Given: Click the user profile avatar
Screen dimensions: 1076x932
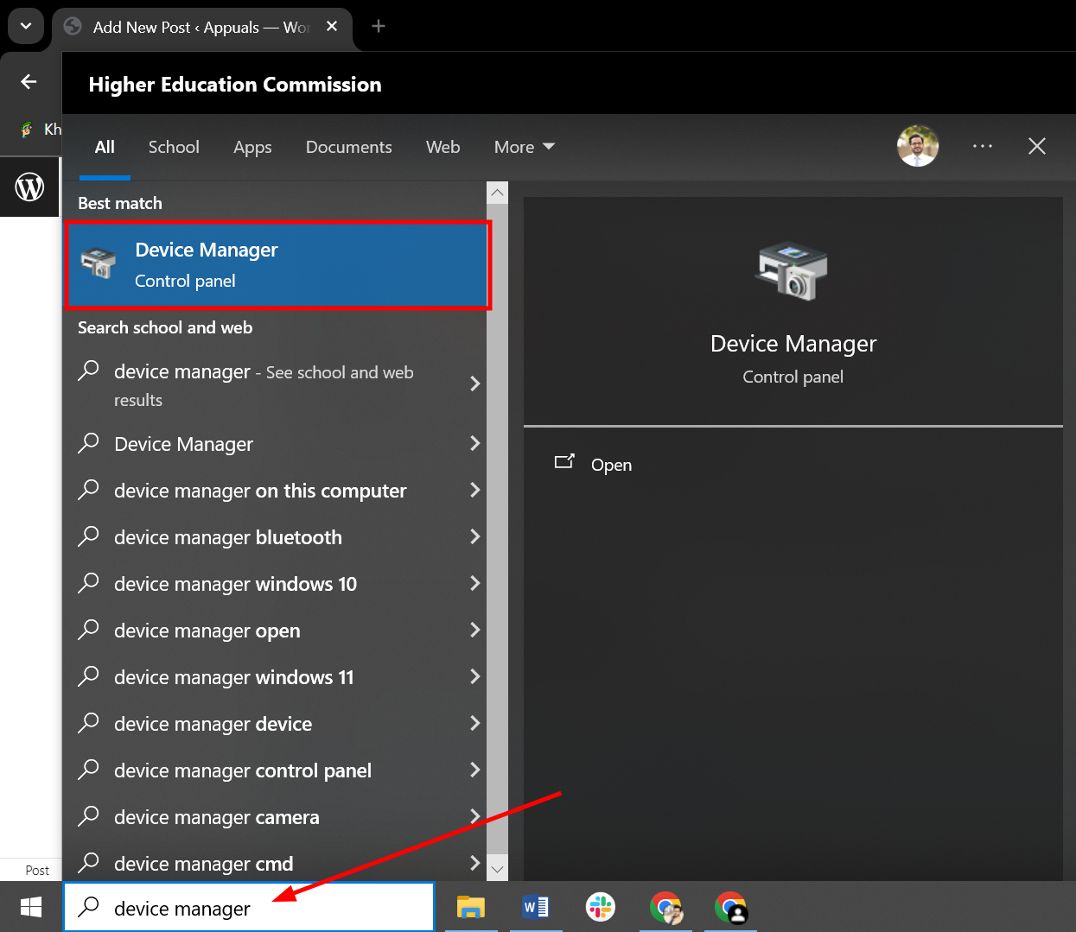Looking at the screenshot, I should (x=917, y=146).
